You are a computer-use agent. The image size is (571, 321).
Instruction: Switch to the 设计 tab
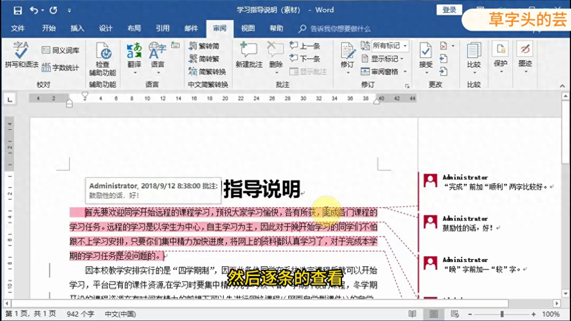pyautogui.click(x=106, y=29)
